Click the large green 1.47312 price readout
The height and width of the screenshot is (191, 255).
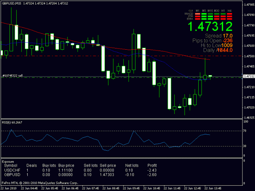point(210,27)
